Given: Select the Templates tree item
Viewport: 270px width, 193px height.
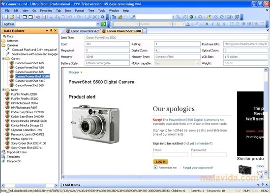Looking at the screenshot, I should (x=13, y=157).
